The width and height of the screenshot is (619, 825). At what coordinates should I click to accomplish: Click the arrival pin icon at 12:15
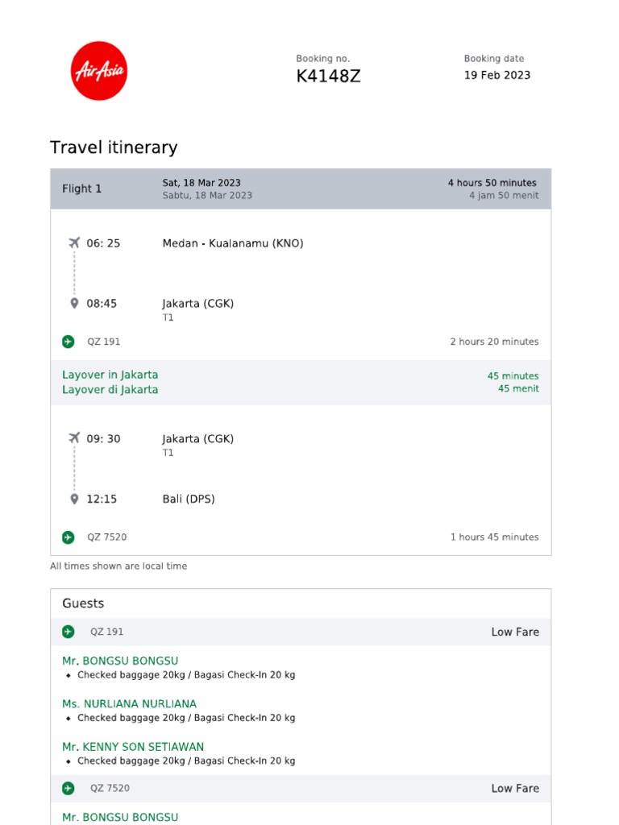[74, 499]
